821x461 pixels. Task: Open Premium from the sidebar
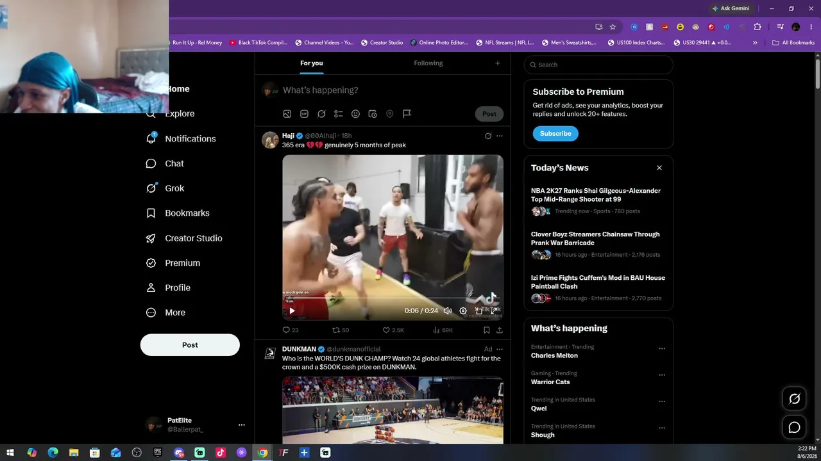coord(173,263)
